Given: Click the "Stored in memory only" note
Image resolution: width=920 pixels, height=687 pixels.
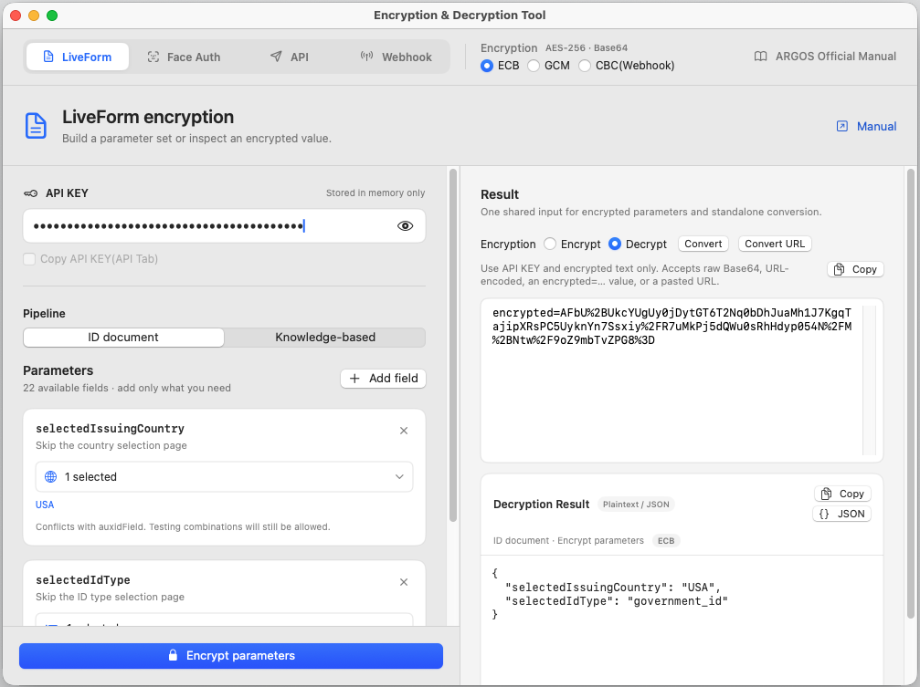Looking at the screenshot, I should tap(375, 193).
